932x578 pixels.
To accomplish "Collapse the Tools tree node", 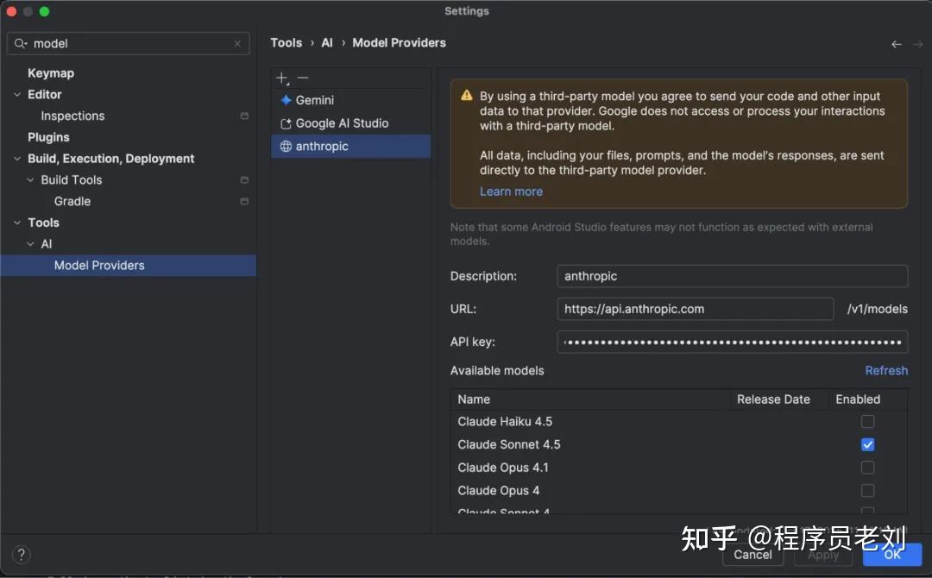I will pyautogui.click(x=17, y=223).
